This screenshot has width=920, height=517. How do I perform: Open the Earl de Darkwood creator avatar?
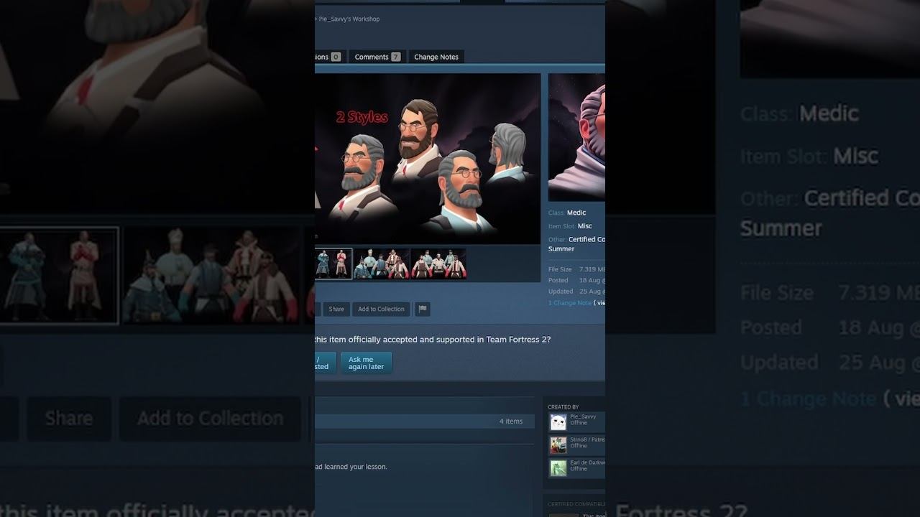(558, 468)
